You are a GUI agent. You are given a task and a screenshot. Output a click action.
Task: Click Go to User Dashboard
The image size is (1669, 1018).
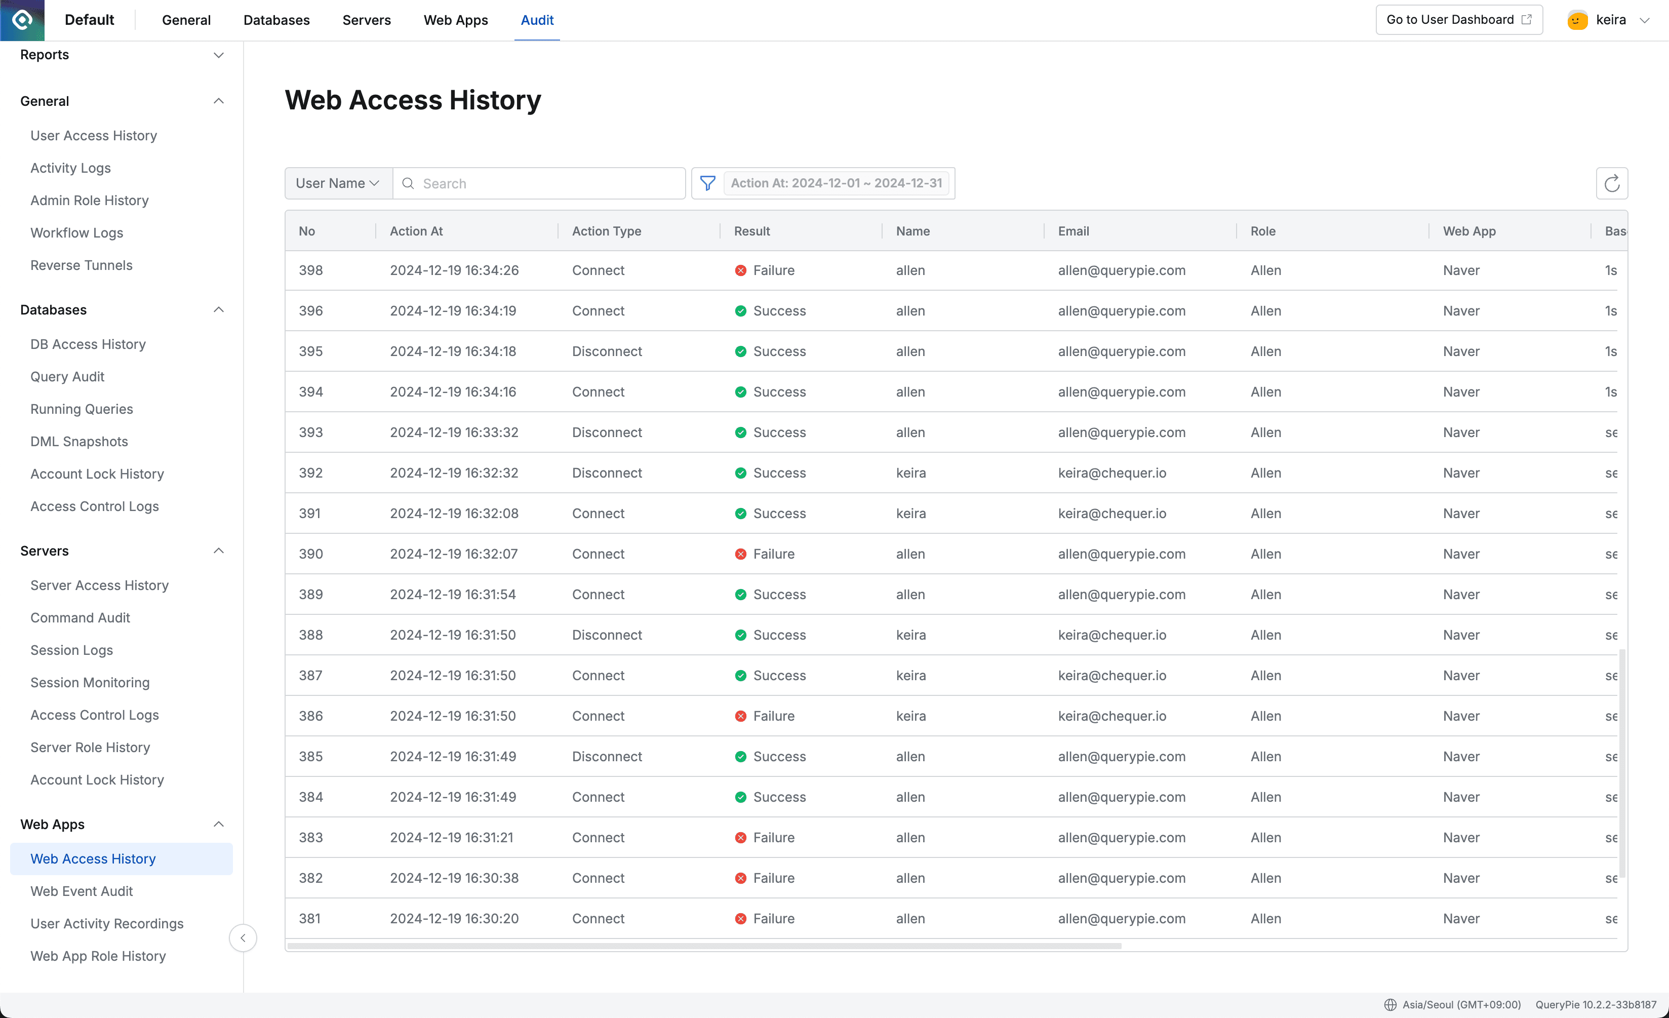[1458, 20]
